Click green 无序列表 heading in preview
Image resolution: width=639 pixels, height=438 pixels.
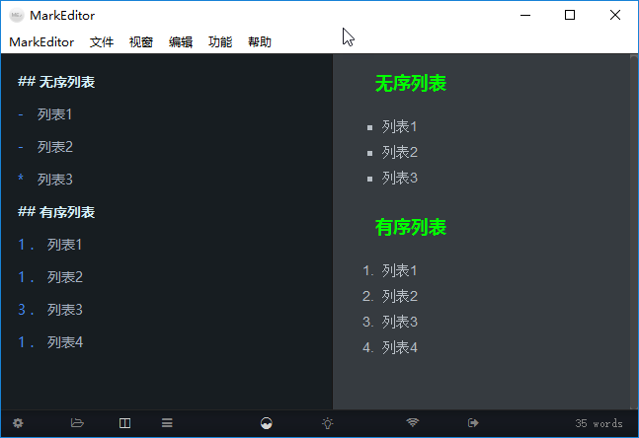pyautogui.click(x=411, y=84)
